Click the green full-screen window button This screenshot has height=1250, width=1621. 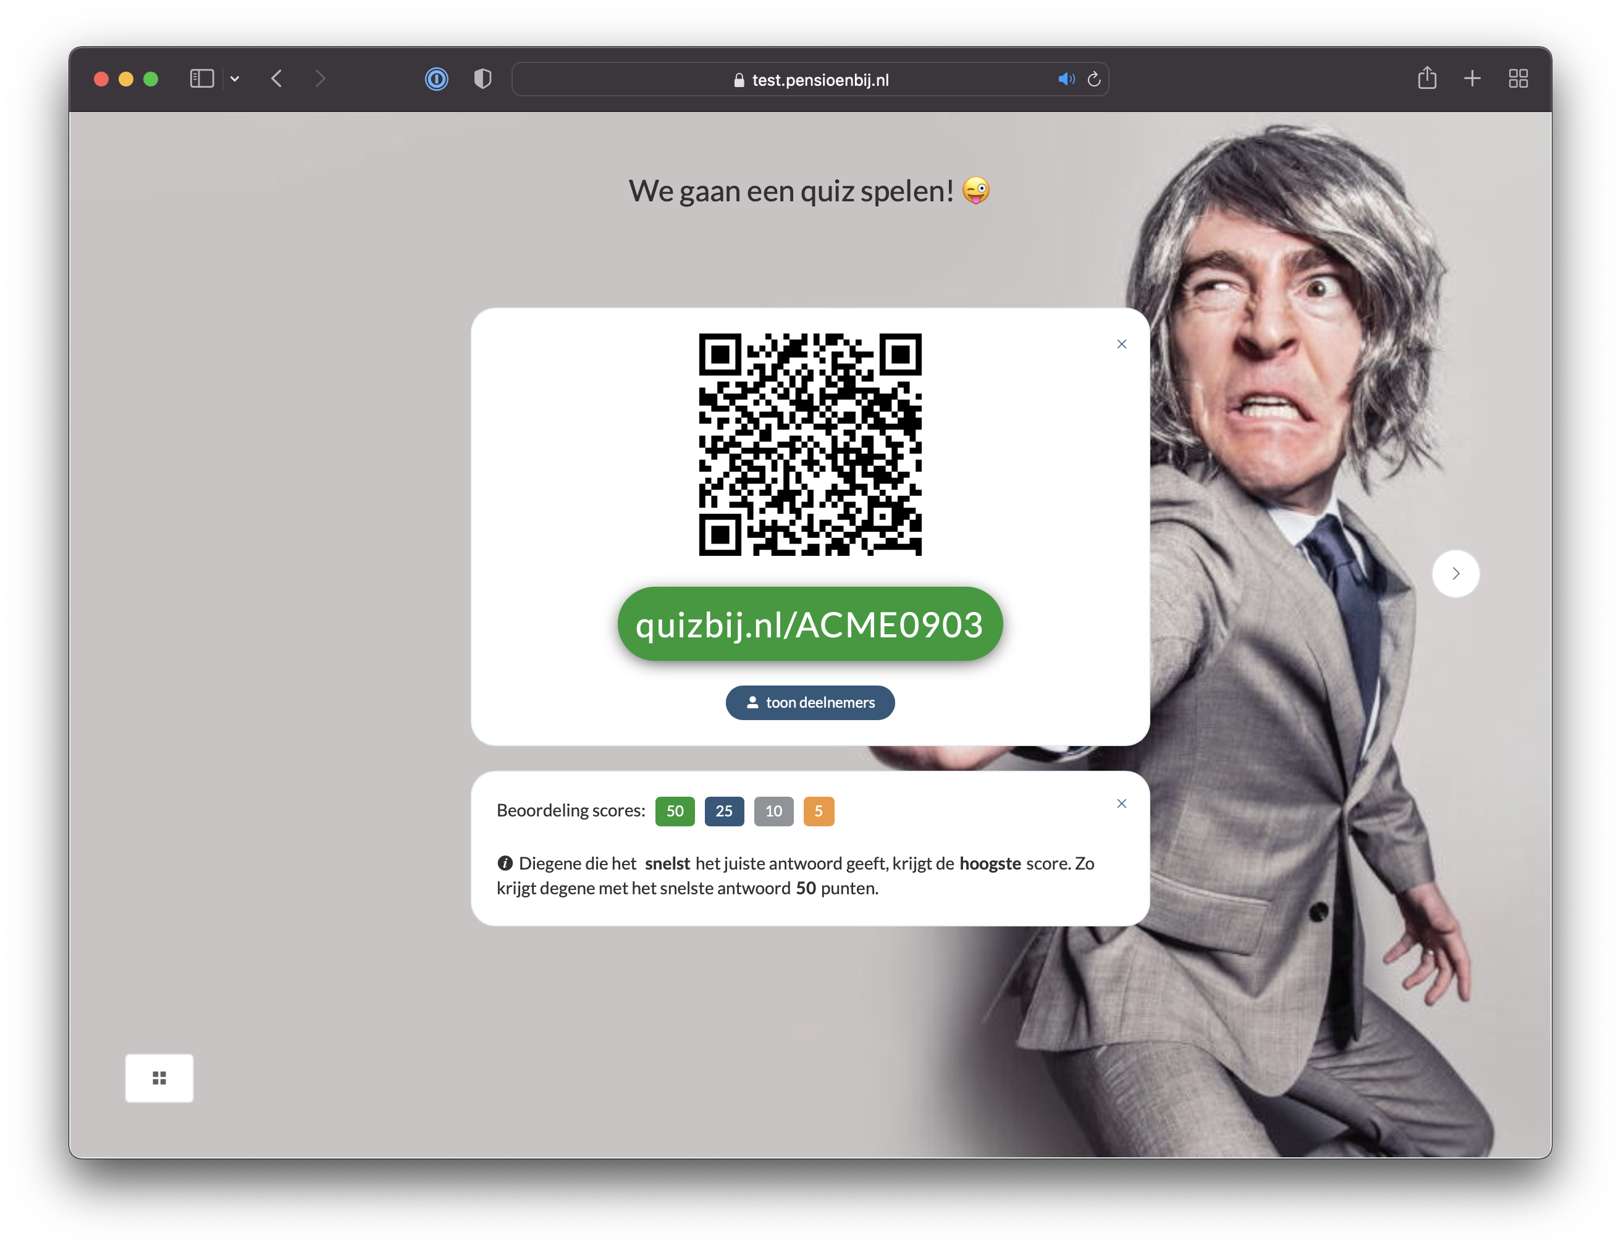point(151,78)
